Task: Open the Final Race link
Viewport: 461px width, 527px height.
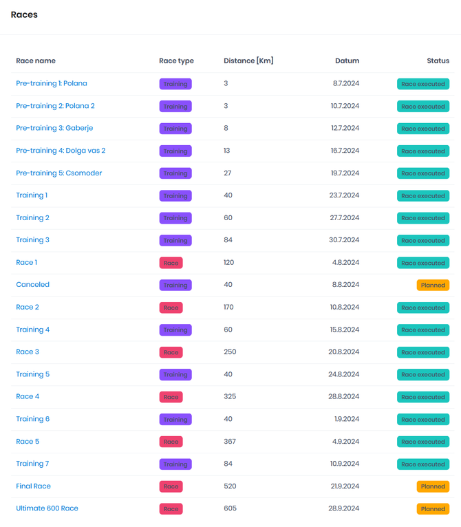Action: click(34, 486)
